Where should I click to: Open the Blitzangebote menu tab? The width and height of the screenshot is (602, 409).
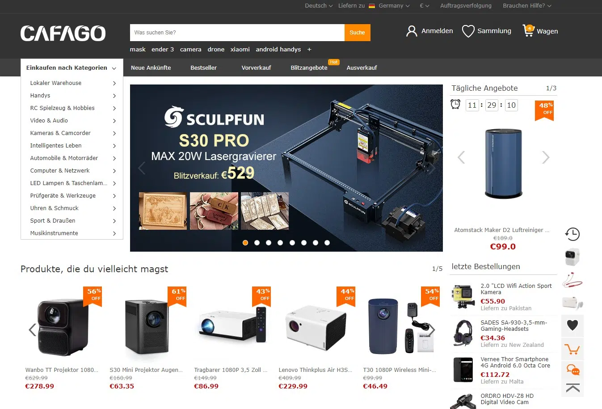[309, 68]
